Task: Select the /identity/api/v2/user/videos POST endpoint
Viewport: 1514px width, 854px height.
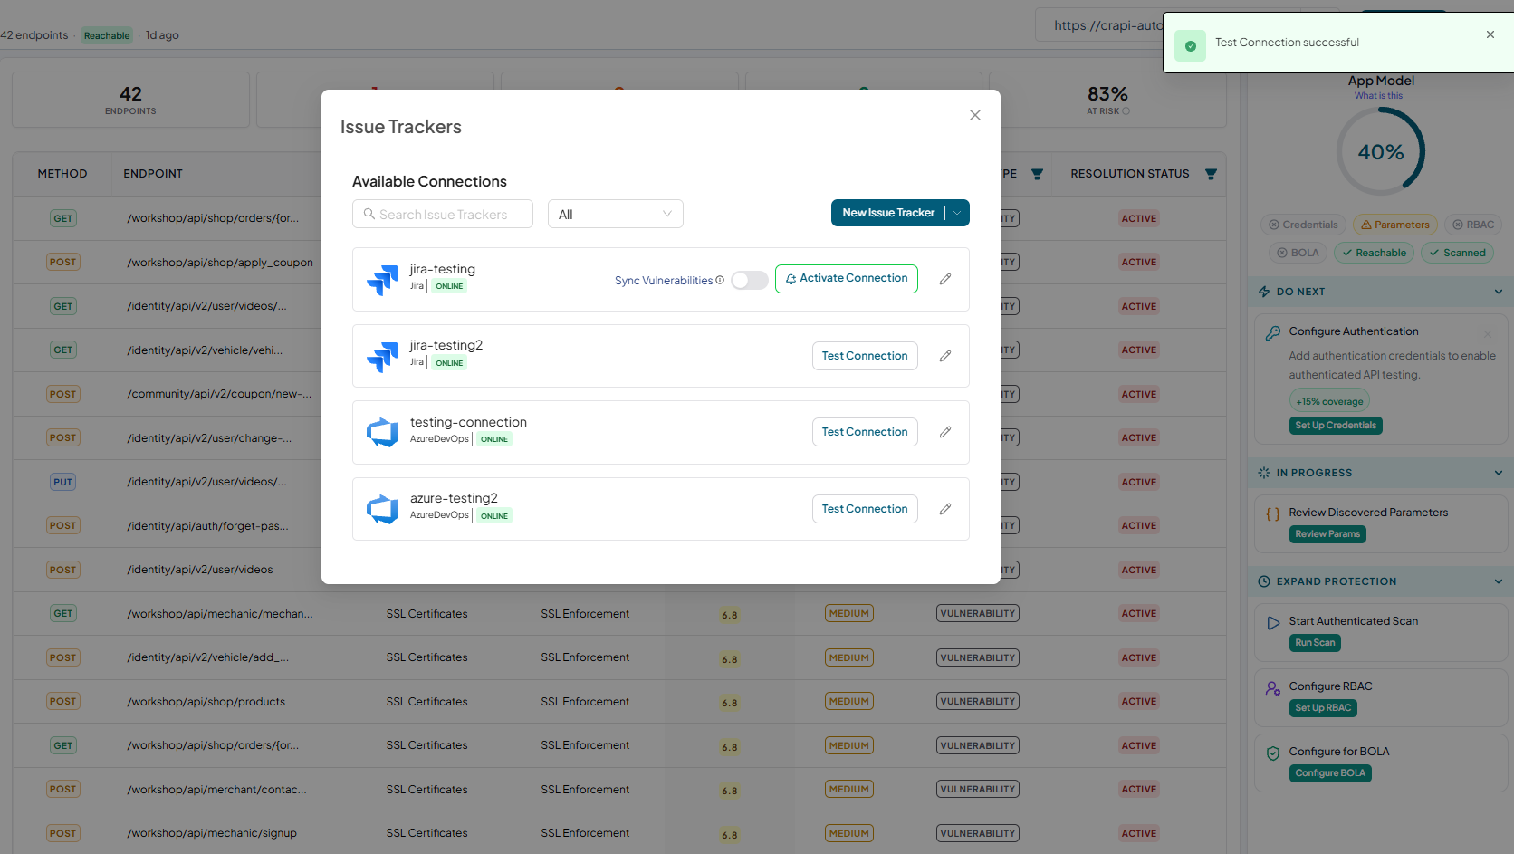Action: click(200, 570)
